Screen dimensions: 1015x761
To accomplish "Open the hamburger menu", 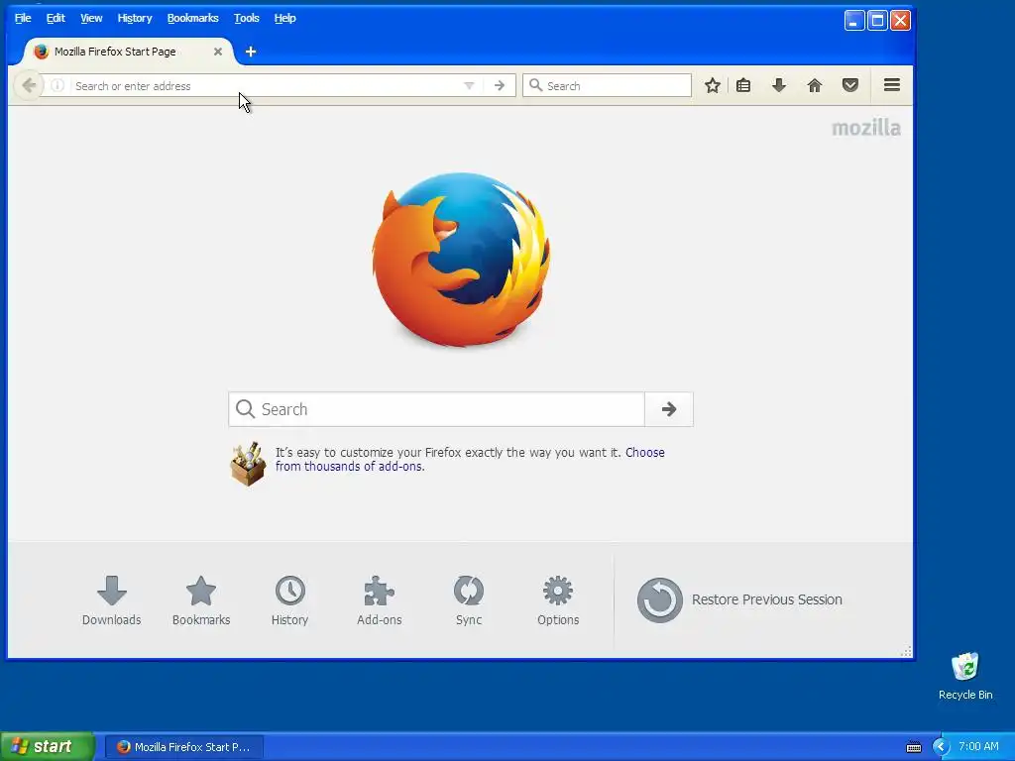I will click(892, 85).
